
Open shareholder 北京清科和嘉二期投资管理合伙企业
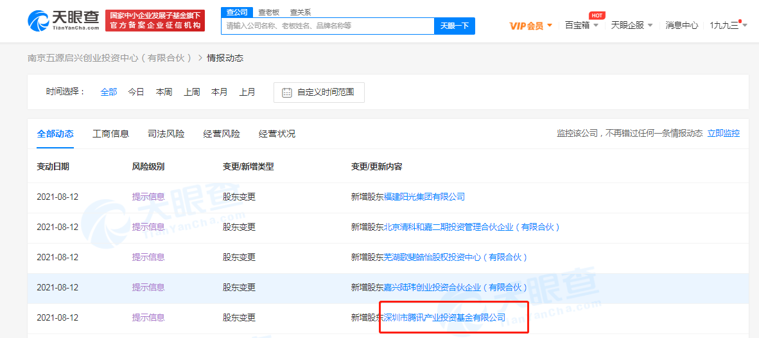coord(472,227)
